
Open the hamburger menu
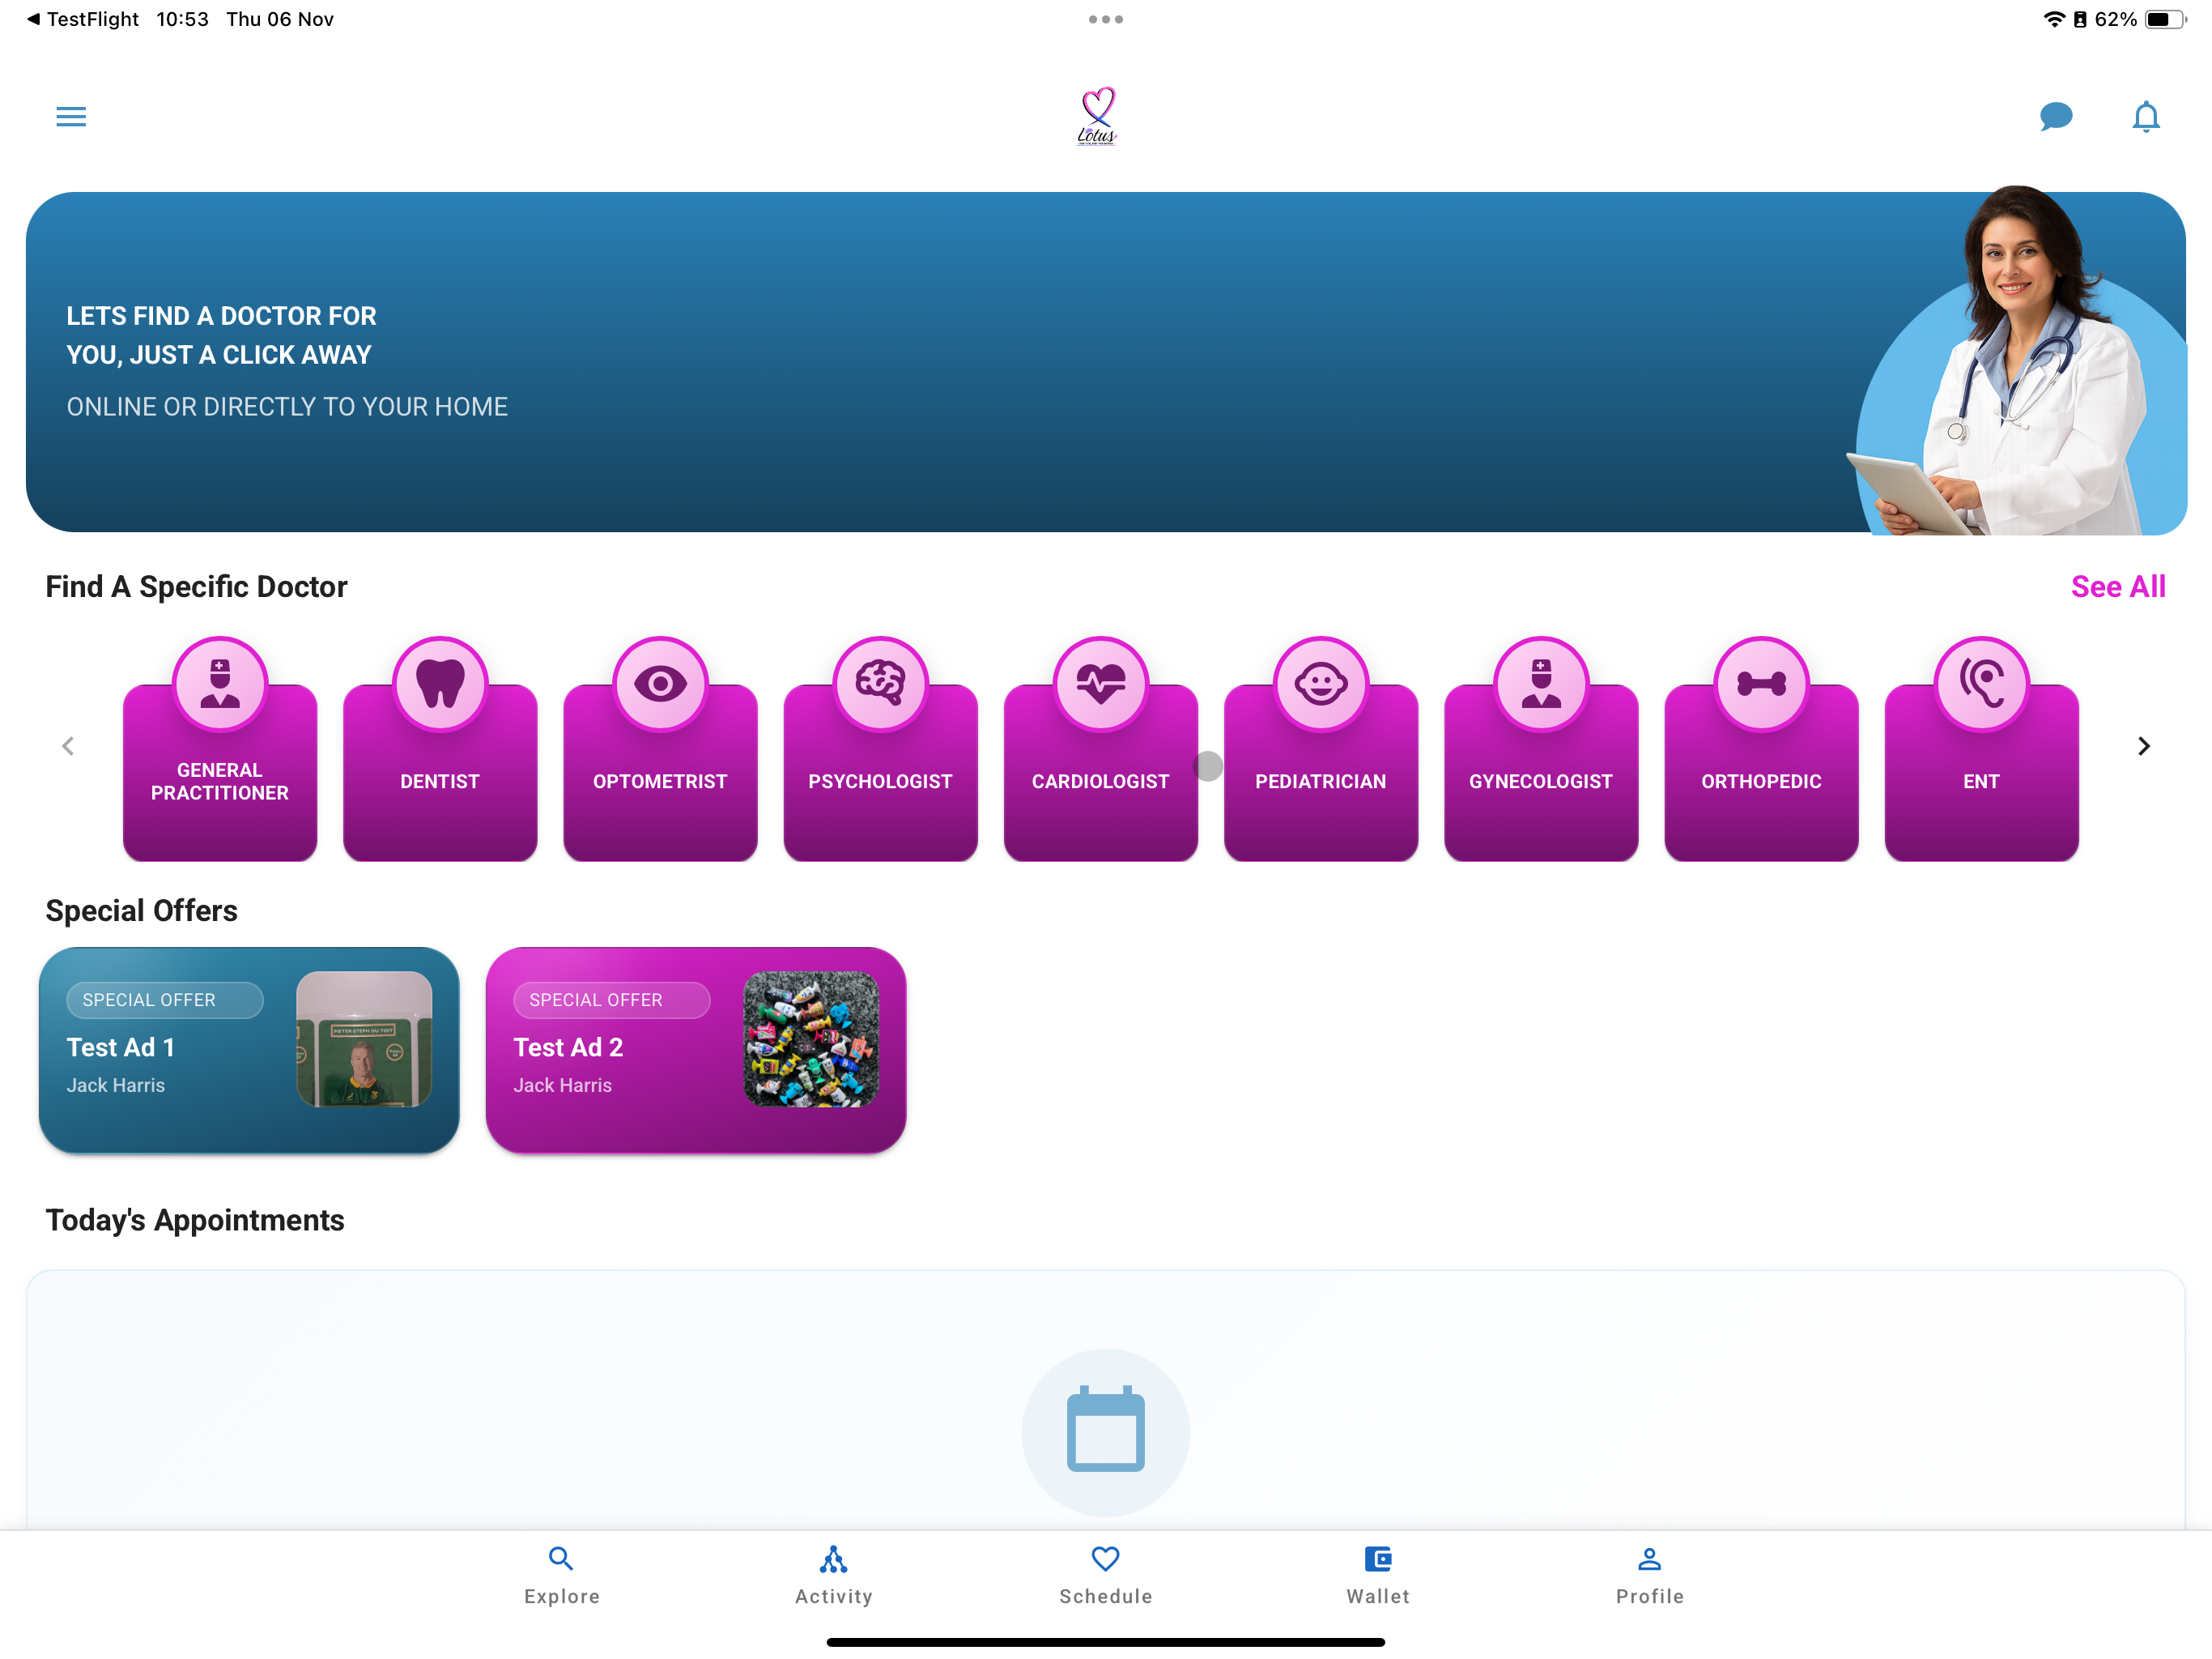coord(71,117)
